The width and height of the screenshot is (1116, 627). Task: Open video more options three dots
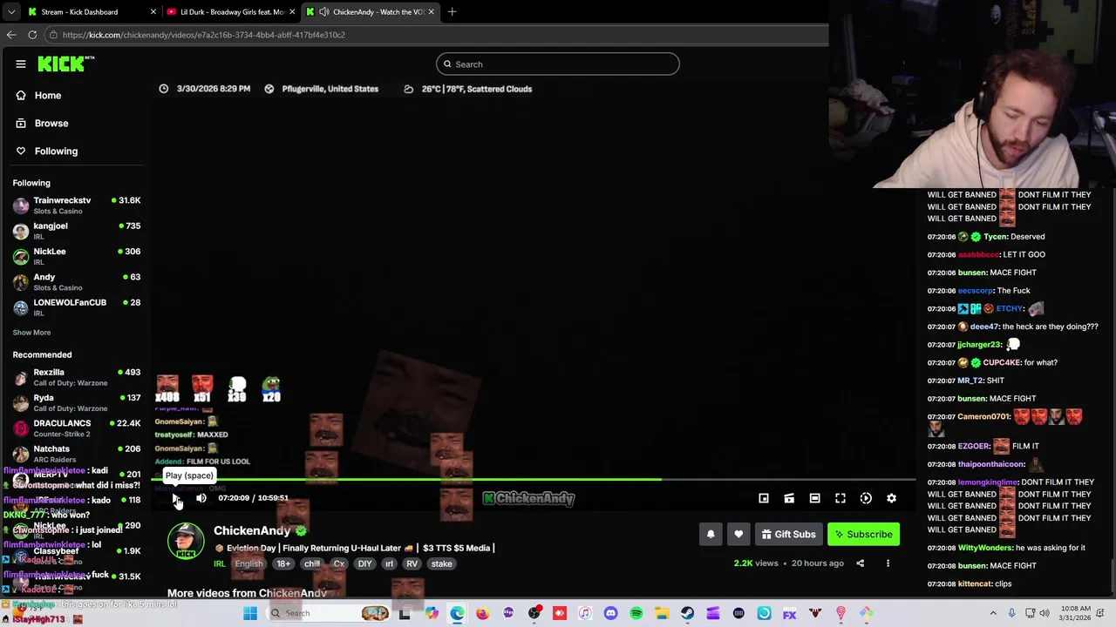coord(888,563)
